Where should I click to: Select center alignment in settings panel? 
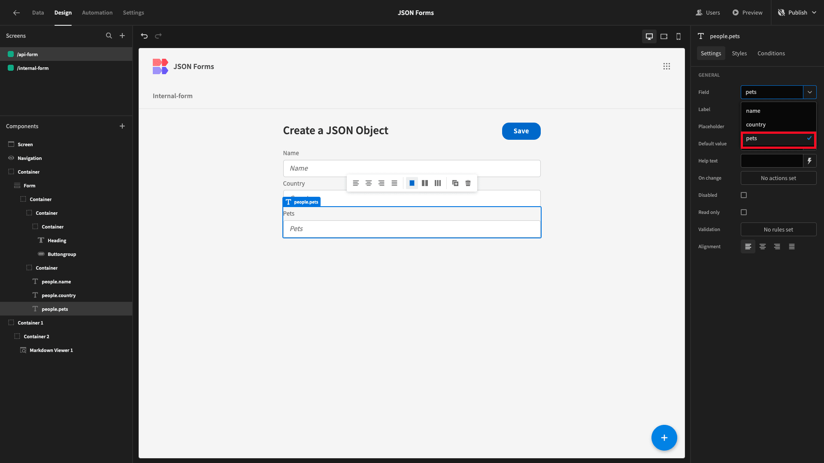763,247
